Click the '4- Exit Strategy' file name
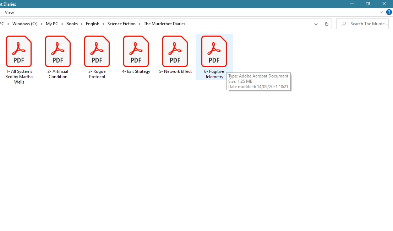The height and width of the screenshot is (231, 393). [x=136, y=71]
